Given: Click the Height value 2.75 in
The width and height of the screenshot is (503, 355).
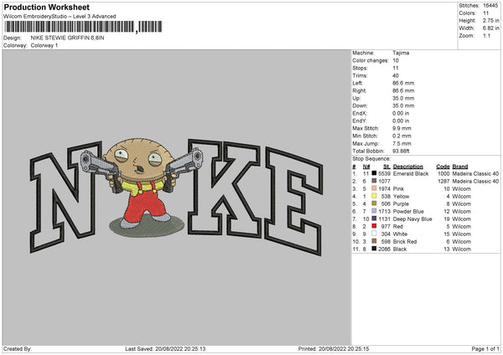Looking at the screenshot, I should (490, 20).
